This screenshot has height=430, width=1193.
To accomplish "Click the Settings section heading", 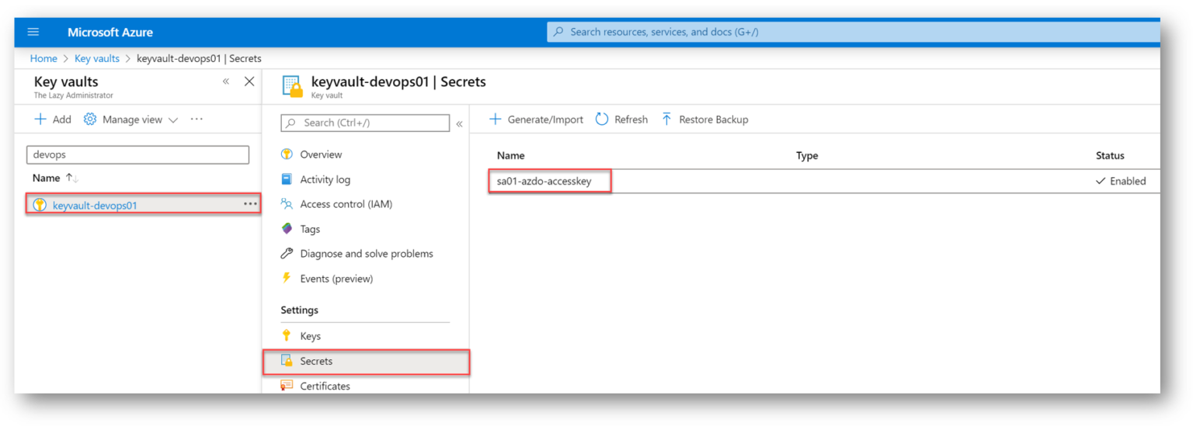I will click(300, 310).
